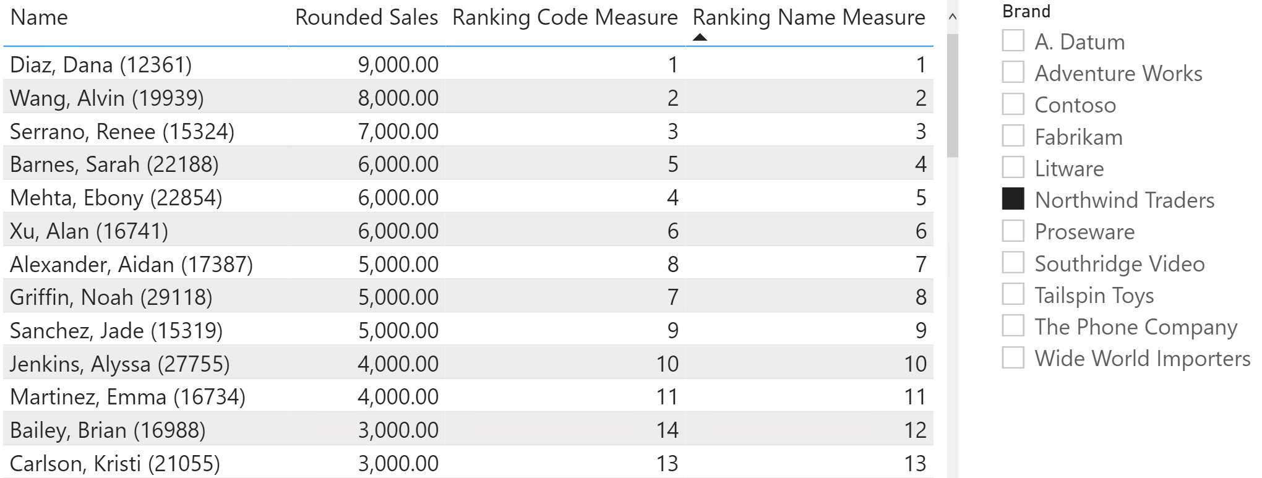Image resolution: width=1262 pixels, height=478 pixels.
Task: Enable the Tailspin Toys checkbox
Action: [1013, 294]
